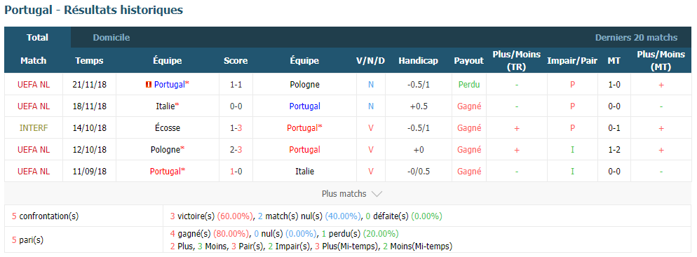Click the Payout column header
This screenshot has width=697, height=257.
point(468,61)
